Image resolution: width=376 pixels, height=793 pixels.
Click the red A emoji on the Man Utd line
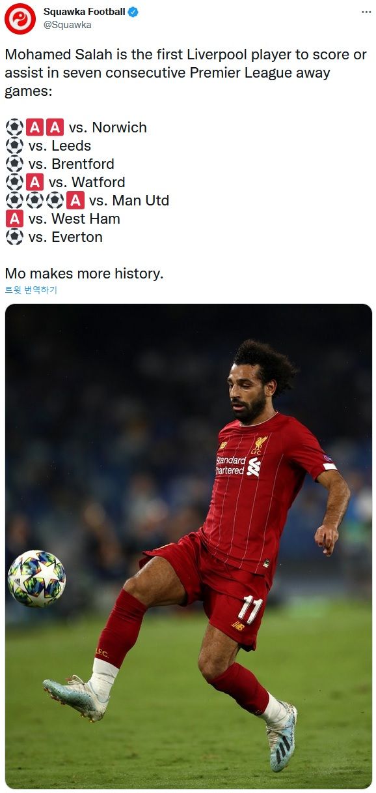pos(75,200)
